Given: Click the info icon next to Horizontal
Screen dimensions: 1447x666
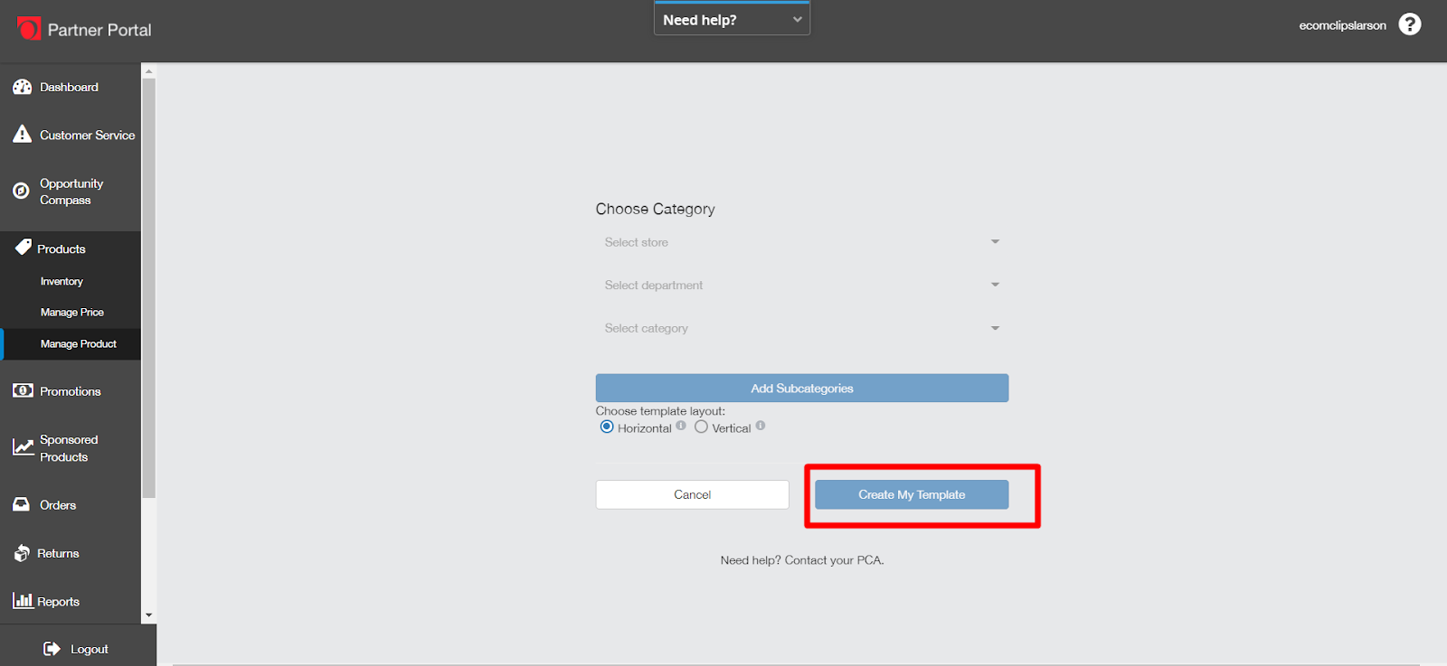Looking at the screenshot, I should [x=681, y=426].
